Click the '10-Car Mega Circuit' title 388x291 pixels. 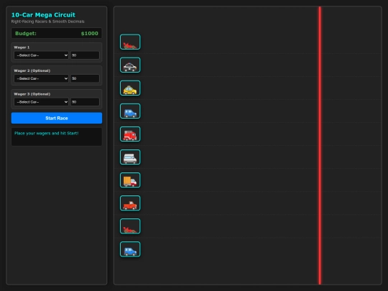pyautogui.click(x=43, y=15)
